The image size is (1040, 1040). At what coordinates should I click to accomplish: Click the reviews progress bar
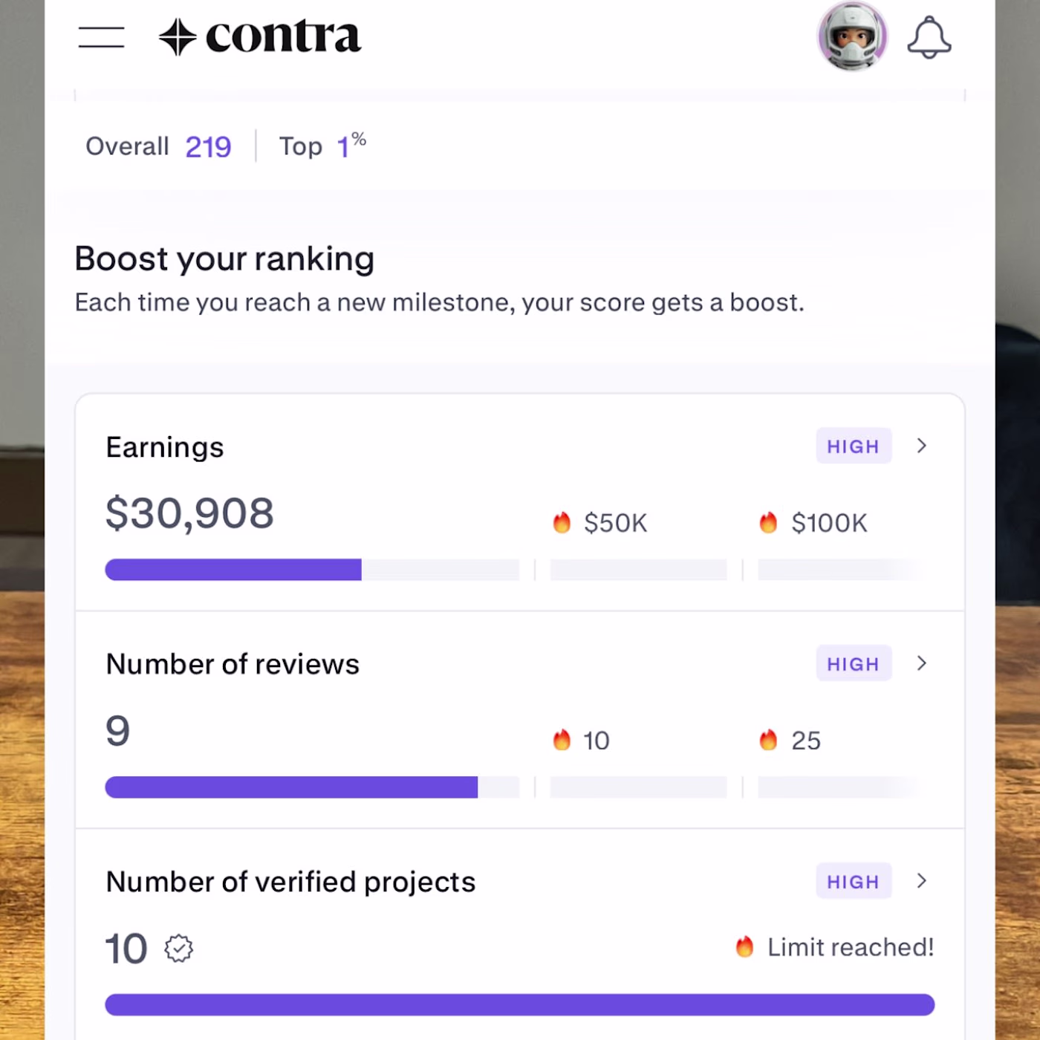pyautogui.click(x=312, y=787)
